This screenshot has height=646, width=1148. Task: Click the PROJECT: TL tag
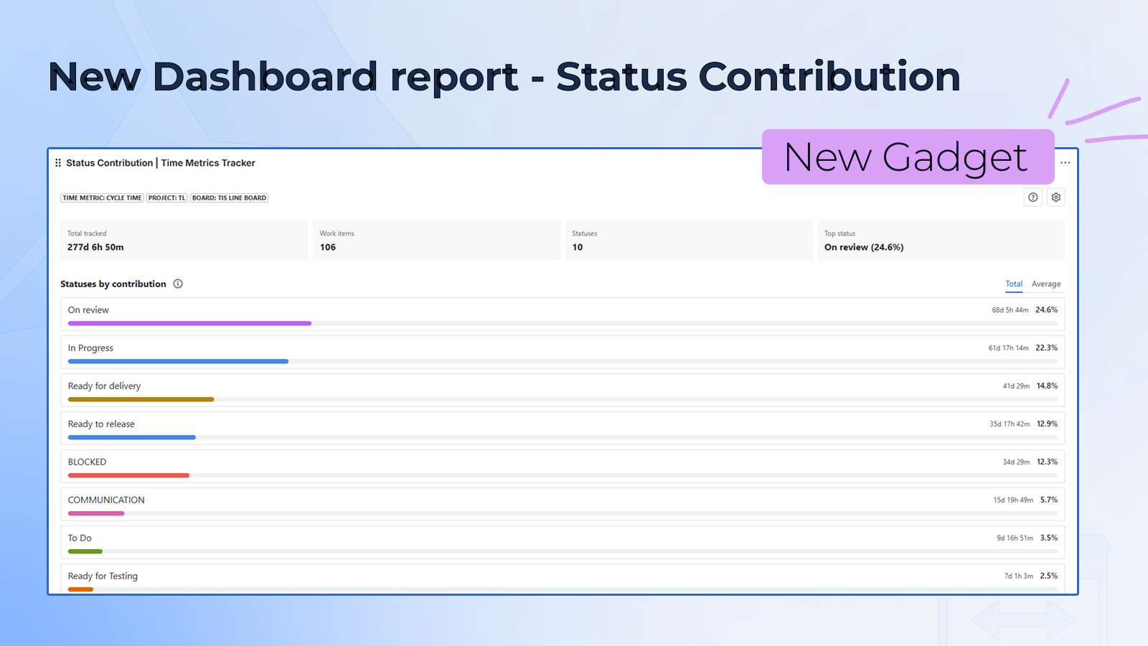(x=167, y=198)
